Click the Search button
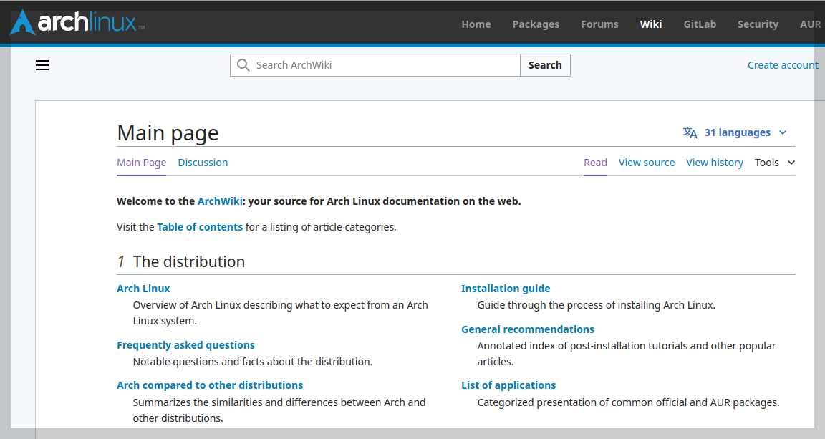This screenshot has width=825, height=439. click(545, 65)
